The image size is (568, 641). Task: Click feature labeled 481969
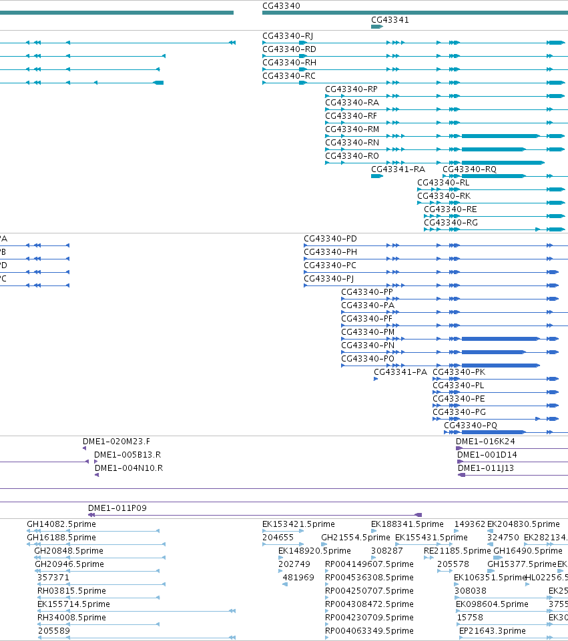pyautogui.click(x=298, y=578)
